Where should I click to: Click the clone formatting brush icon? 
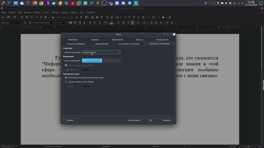[x=53, y=17]
